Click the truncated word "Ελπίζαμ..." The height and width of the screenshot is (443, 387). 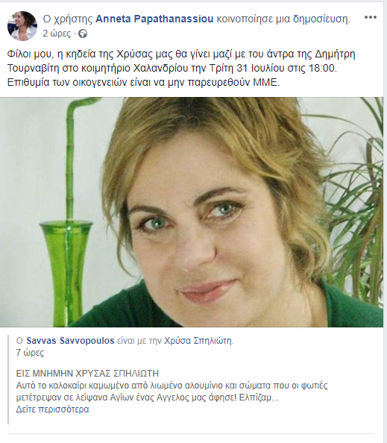pos(259,398)
